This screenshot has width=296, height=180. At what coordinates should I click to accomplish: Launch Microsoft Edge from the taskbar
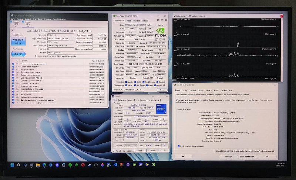(44, 165)
